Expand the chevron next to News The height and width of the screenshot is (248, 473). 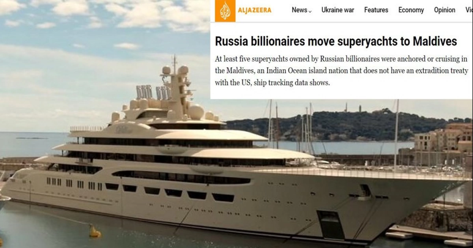click(310, 11)
